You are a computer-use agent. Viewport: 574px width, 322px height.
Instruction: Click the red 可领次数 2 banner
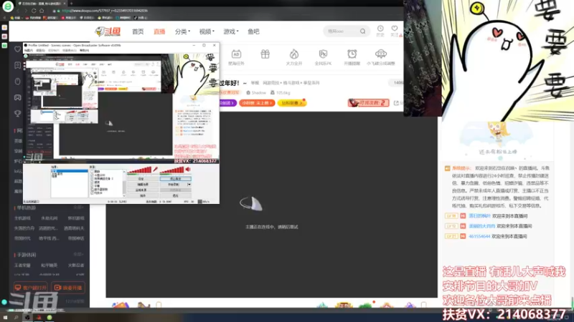[x=368, y=103]
